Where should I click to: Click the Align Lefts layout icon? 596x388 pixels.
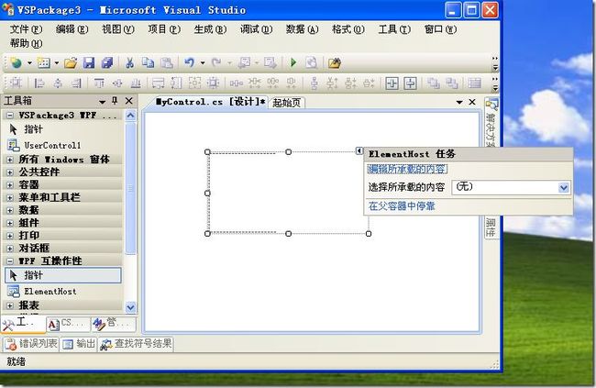click(39, 83)
